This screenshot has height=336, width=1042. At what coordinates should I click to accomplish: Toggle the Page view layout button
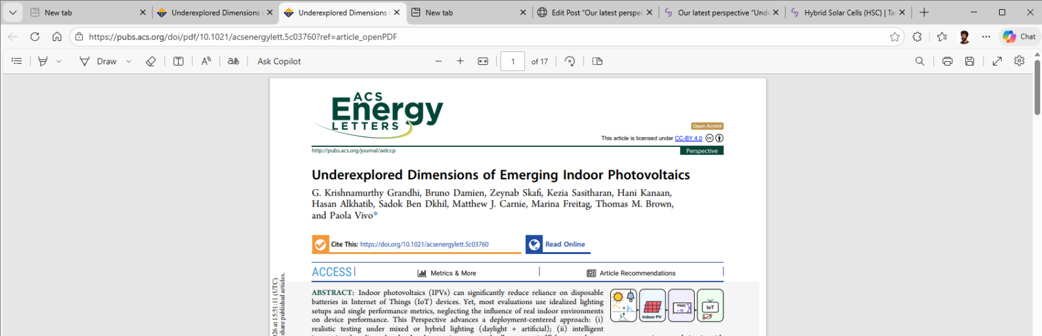[x=597, y=61]
